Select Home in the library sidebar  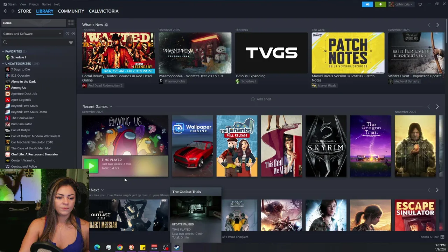(34, 23)
